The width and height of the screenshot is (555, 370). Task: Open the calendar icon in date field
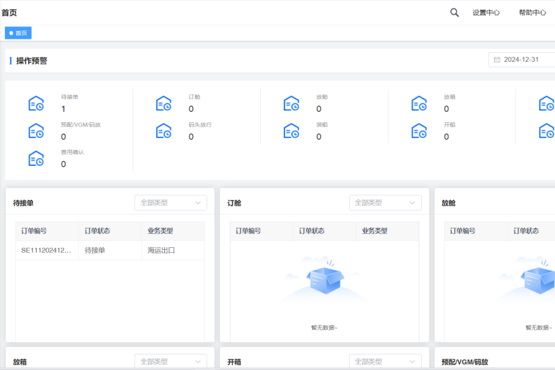(x=497, y=60)
